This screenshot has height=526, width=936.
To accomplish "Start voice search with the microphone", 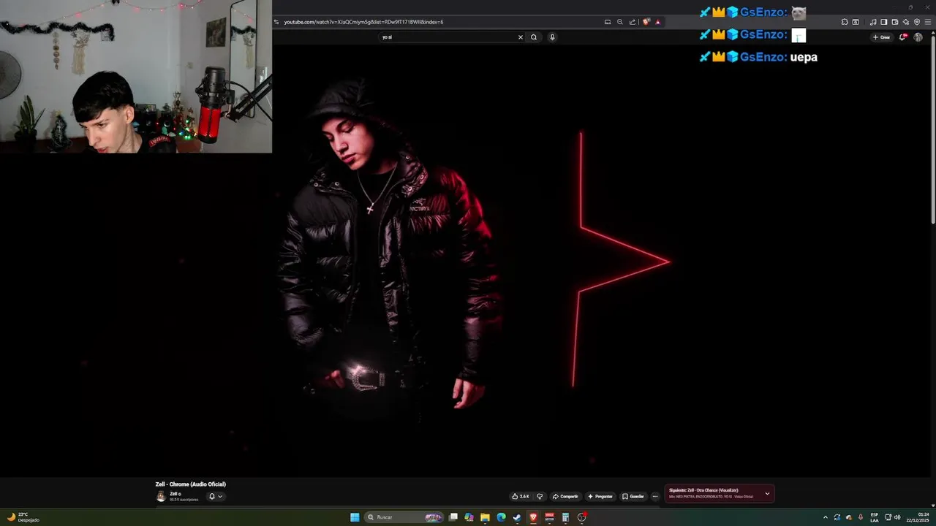I will [552, 37].
